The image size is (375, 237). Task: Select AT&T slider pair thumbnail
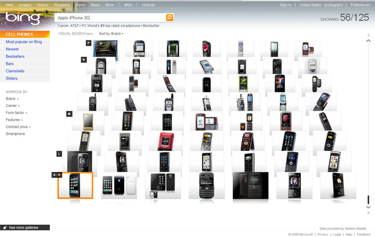(206, 122)
